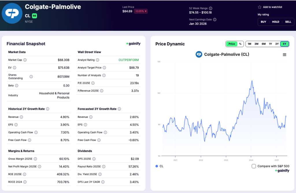This screenshot has width=296, height=193.
Task: Click the gainify logo in Financial Snapshot
Action: click(133, 43)
